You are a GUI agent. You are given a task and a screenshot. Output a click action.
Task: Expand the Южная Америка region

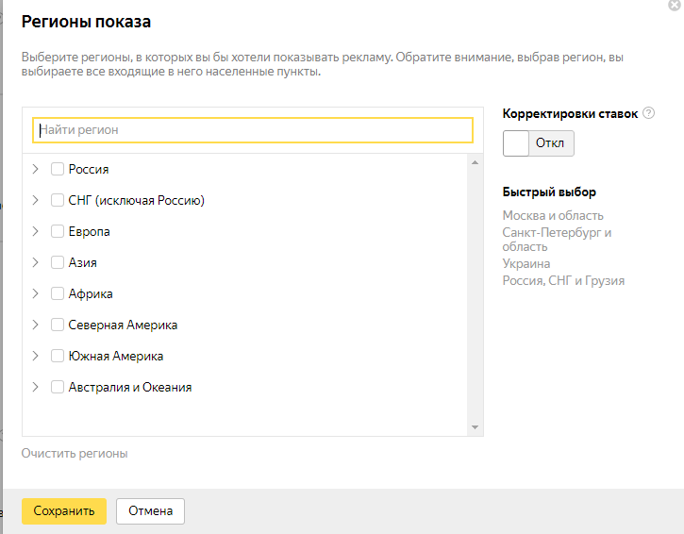click(35, 356)
